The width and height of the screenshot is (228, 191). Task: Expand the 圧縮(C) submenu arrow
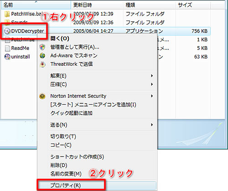[x=152, y=84]
